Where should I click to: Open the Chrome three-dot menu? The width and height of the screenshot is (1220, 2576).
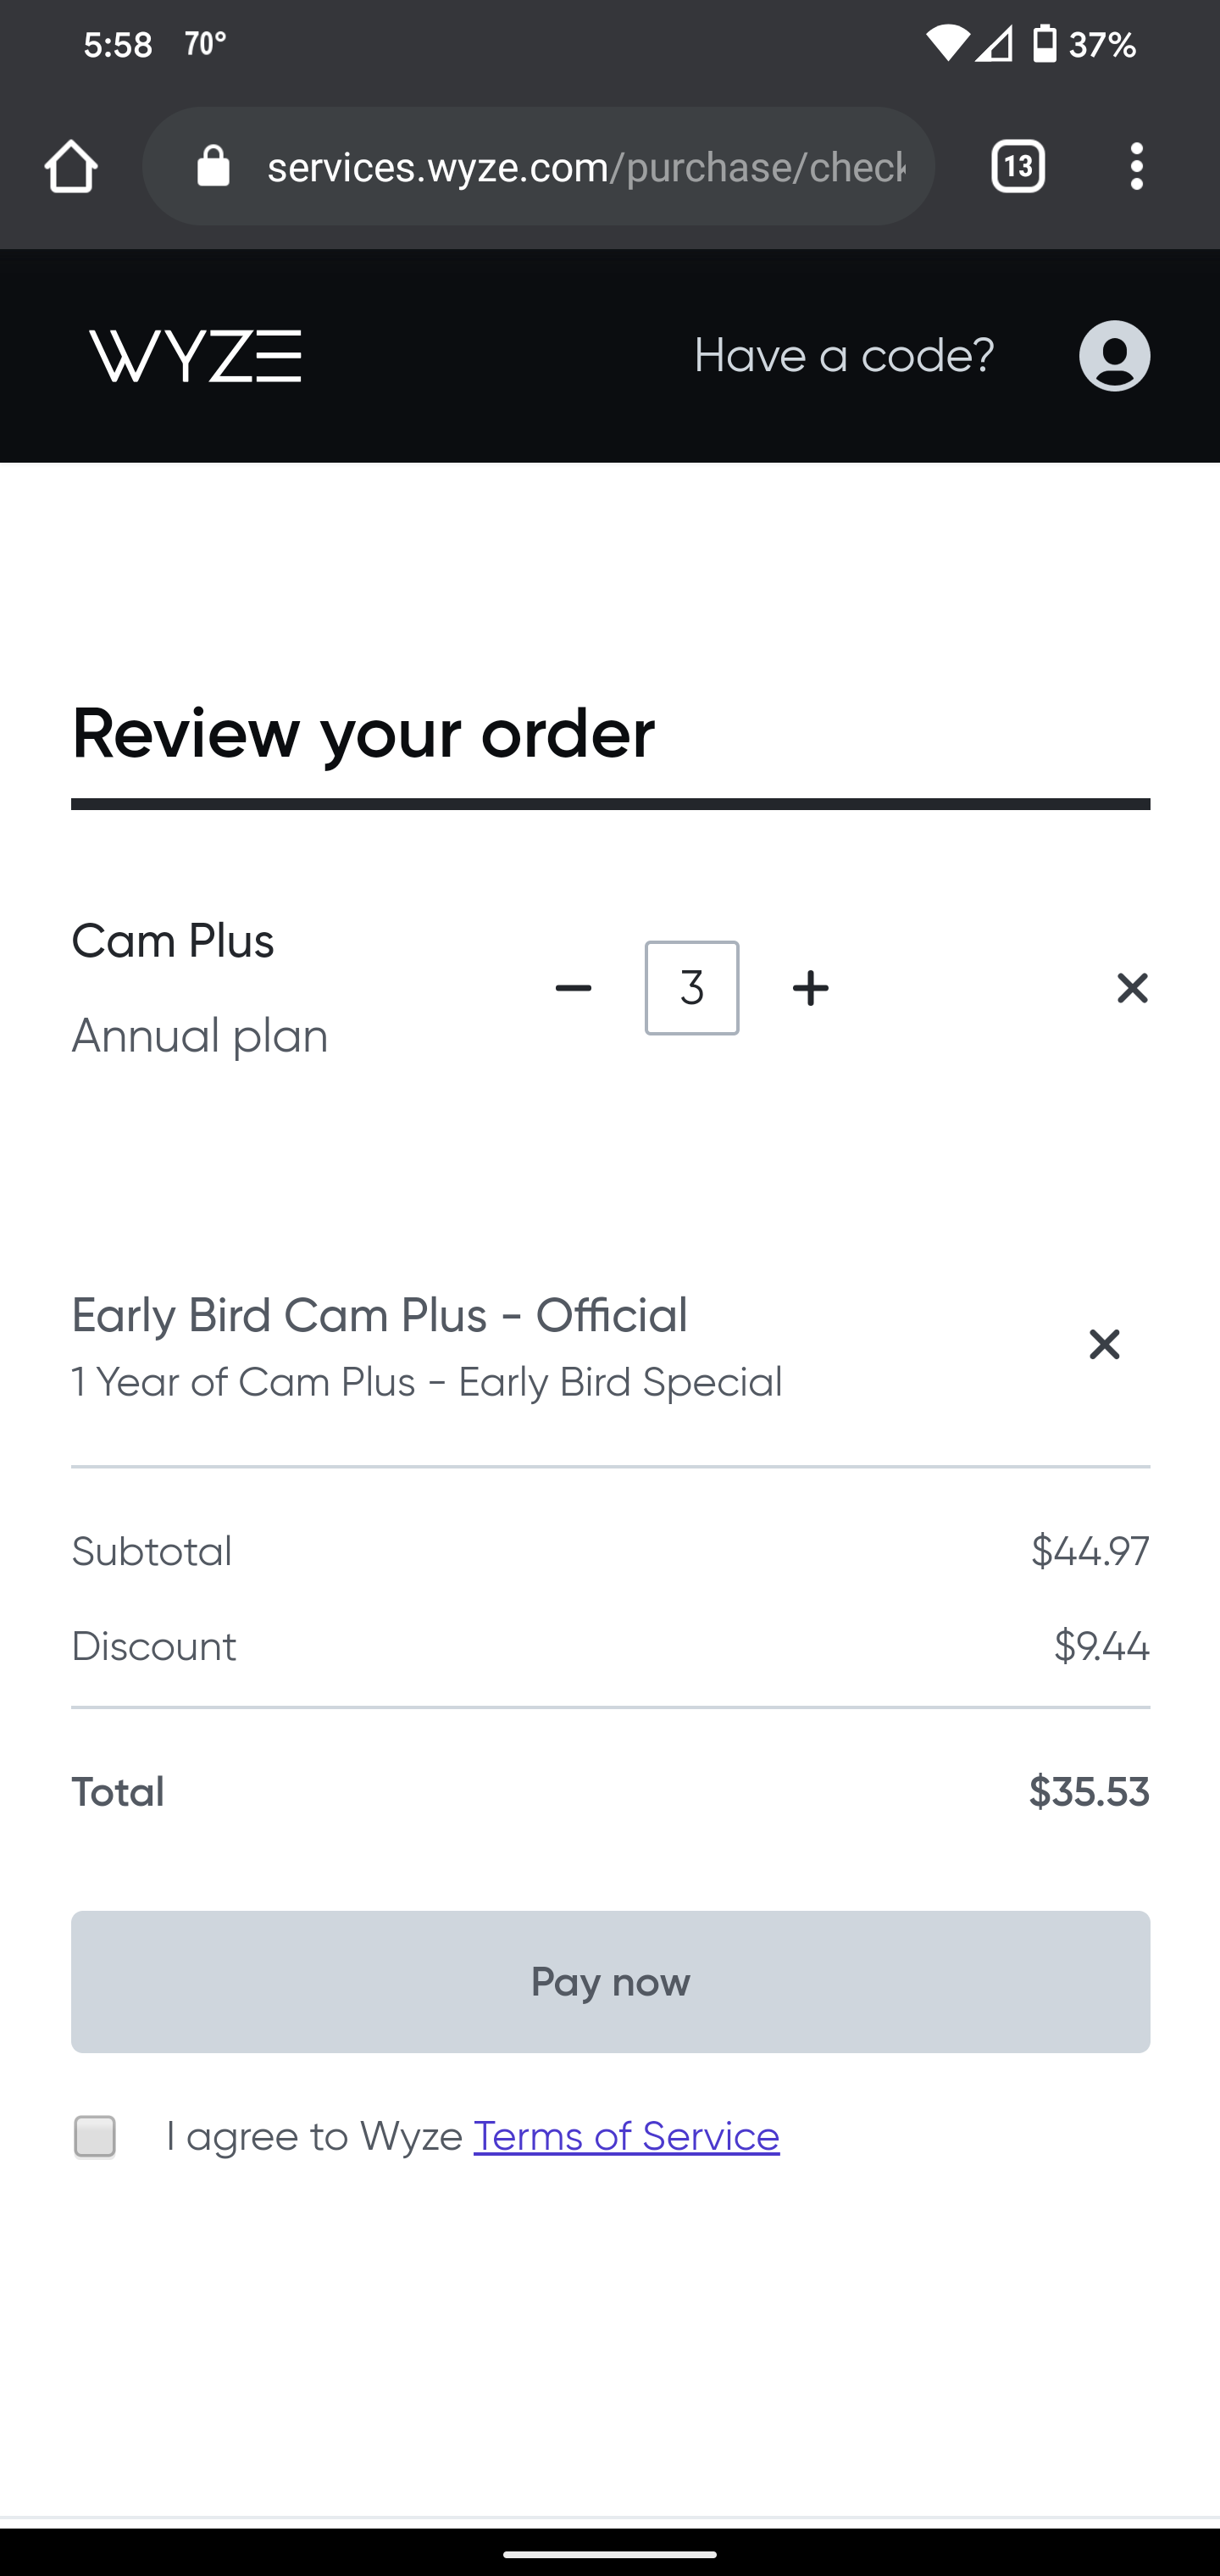[x=1136, y=166]
